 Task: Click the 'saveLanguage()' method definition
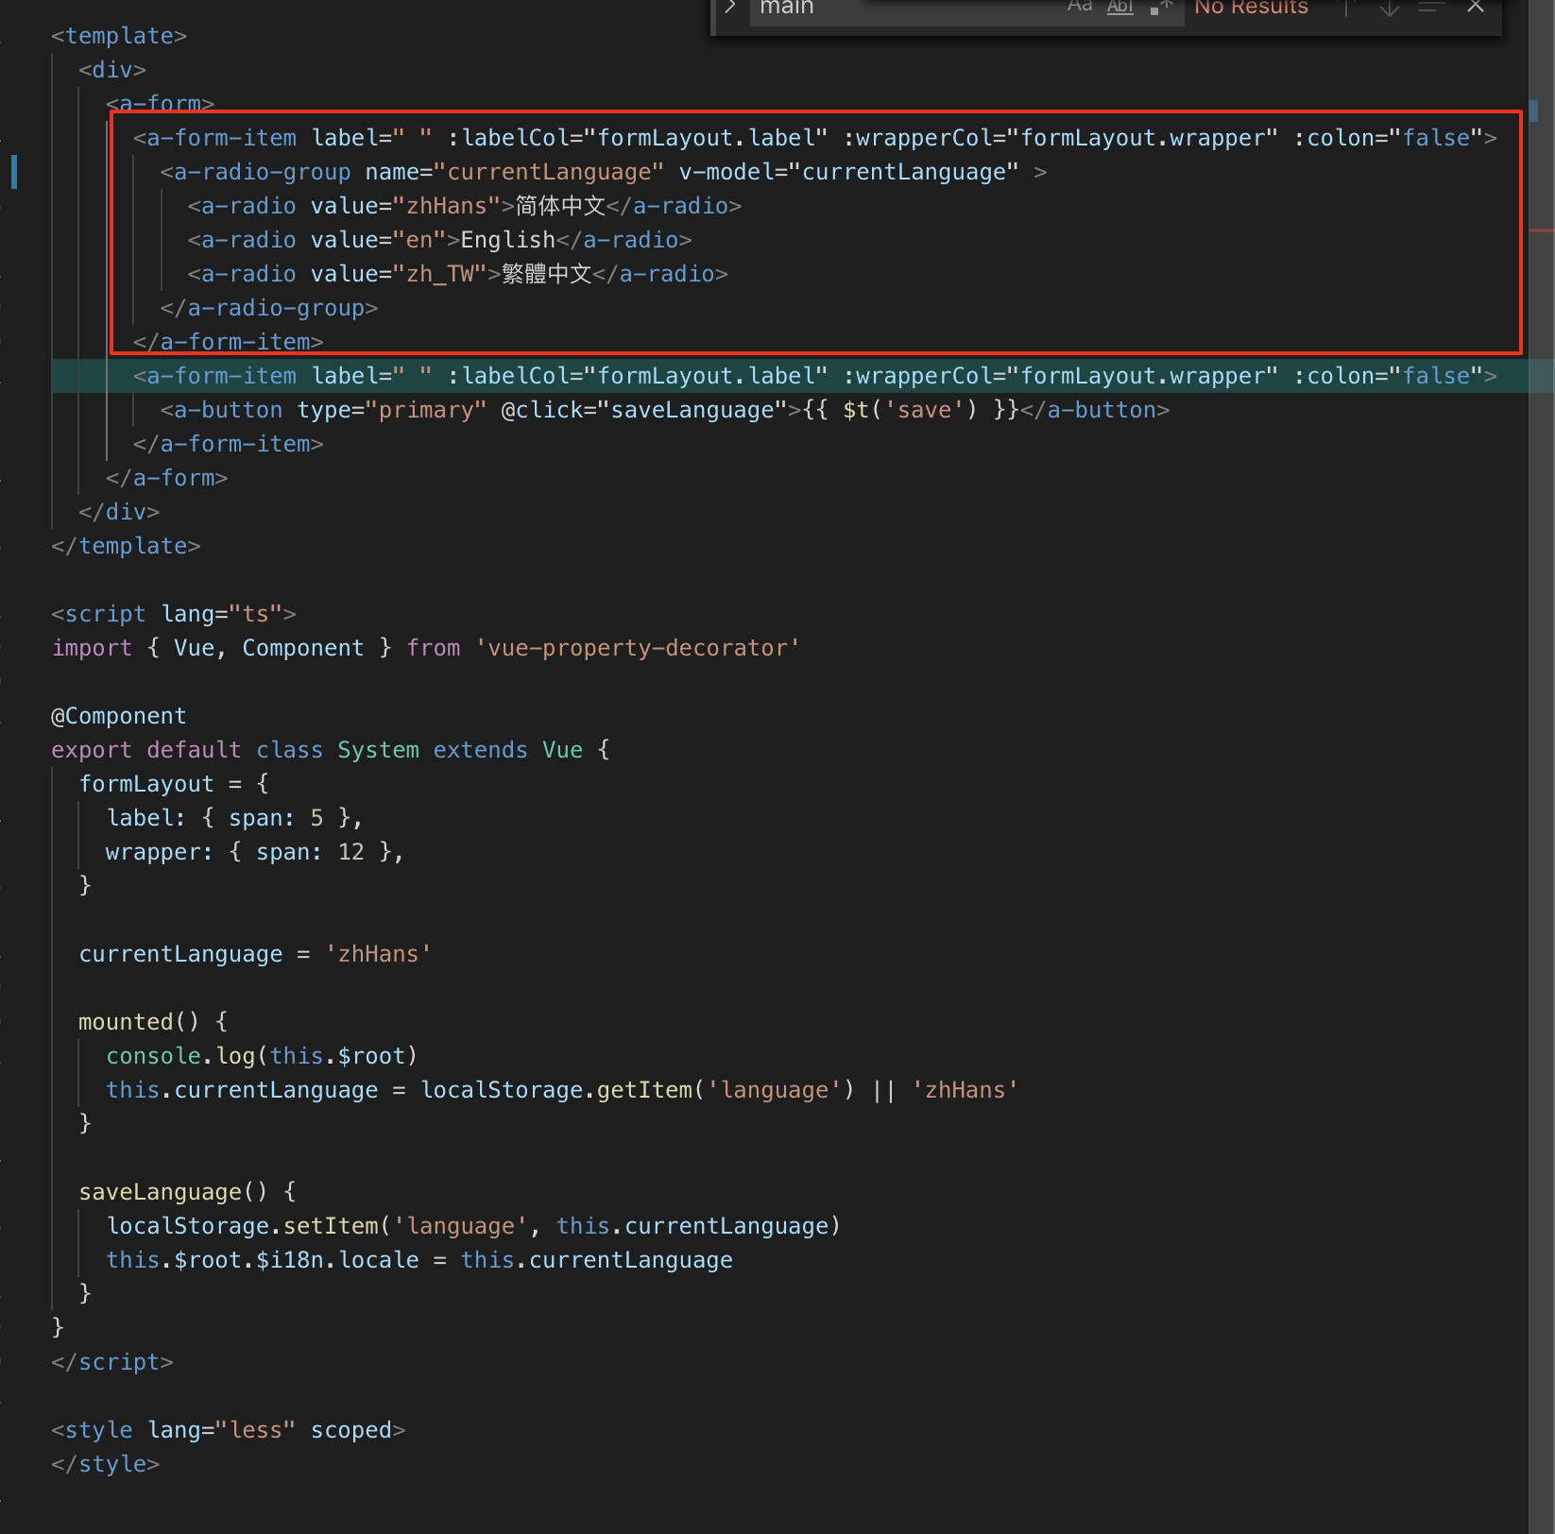[x=173, y=1192]
